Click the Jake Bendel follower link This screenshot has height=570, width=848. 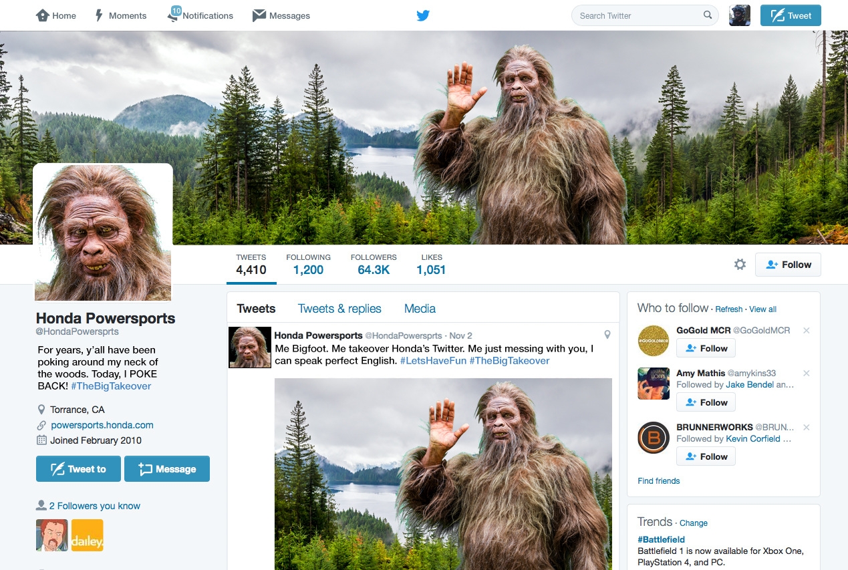click(x=750, y=384)
